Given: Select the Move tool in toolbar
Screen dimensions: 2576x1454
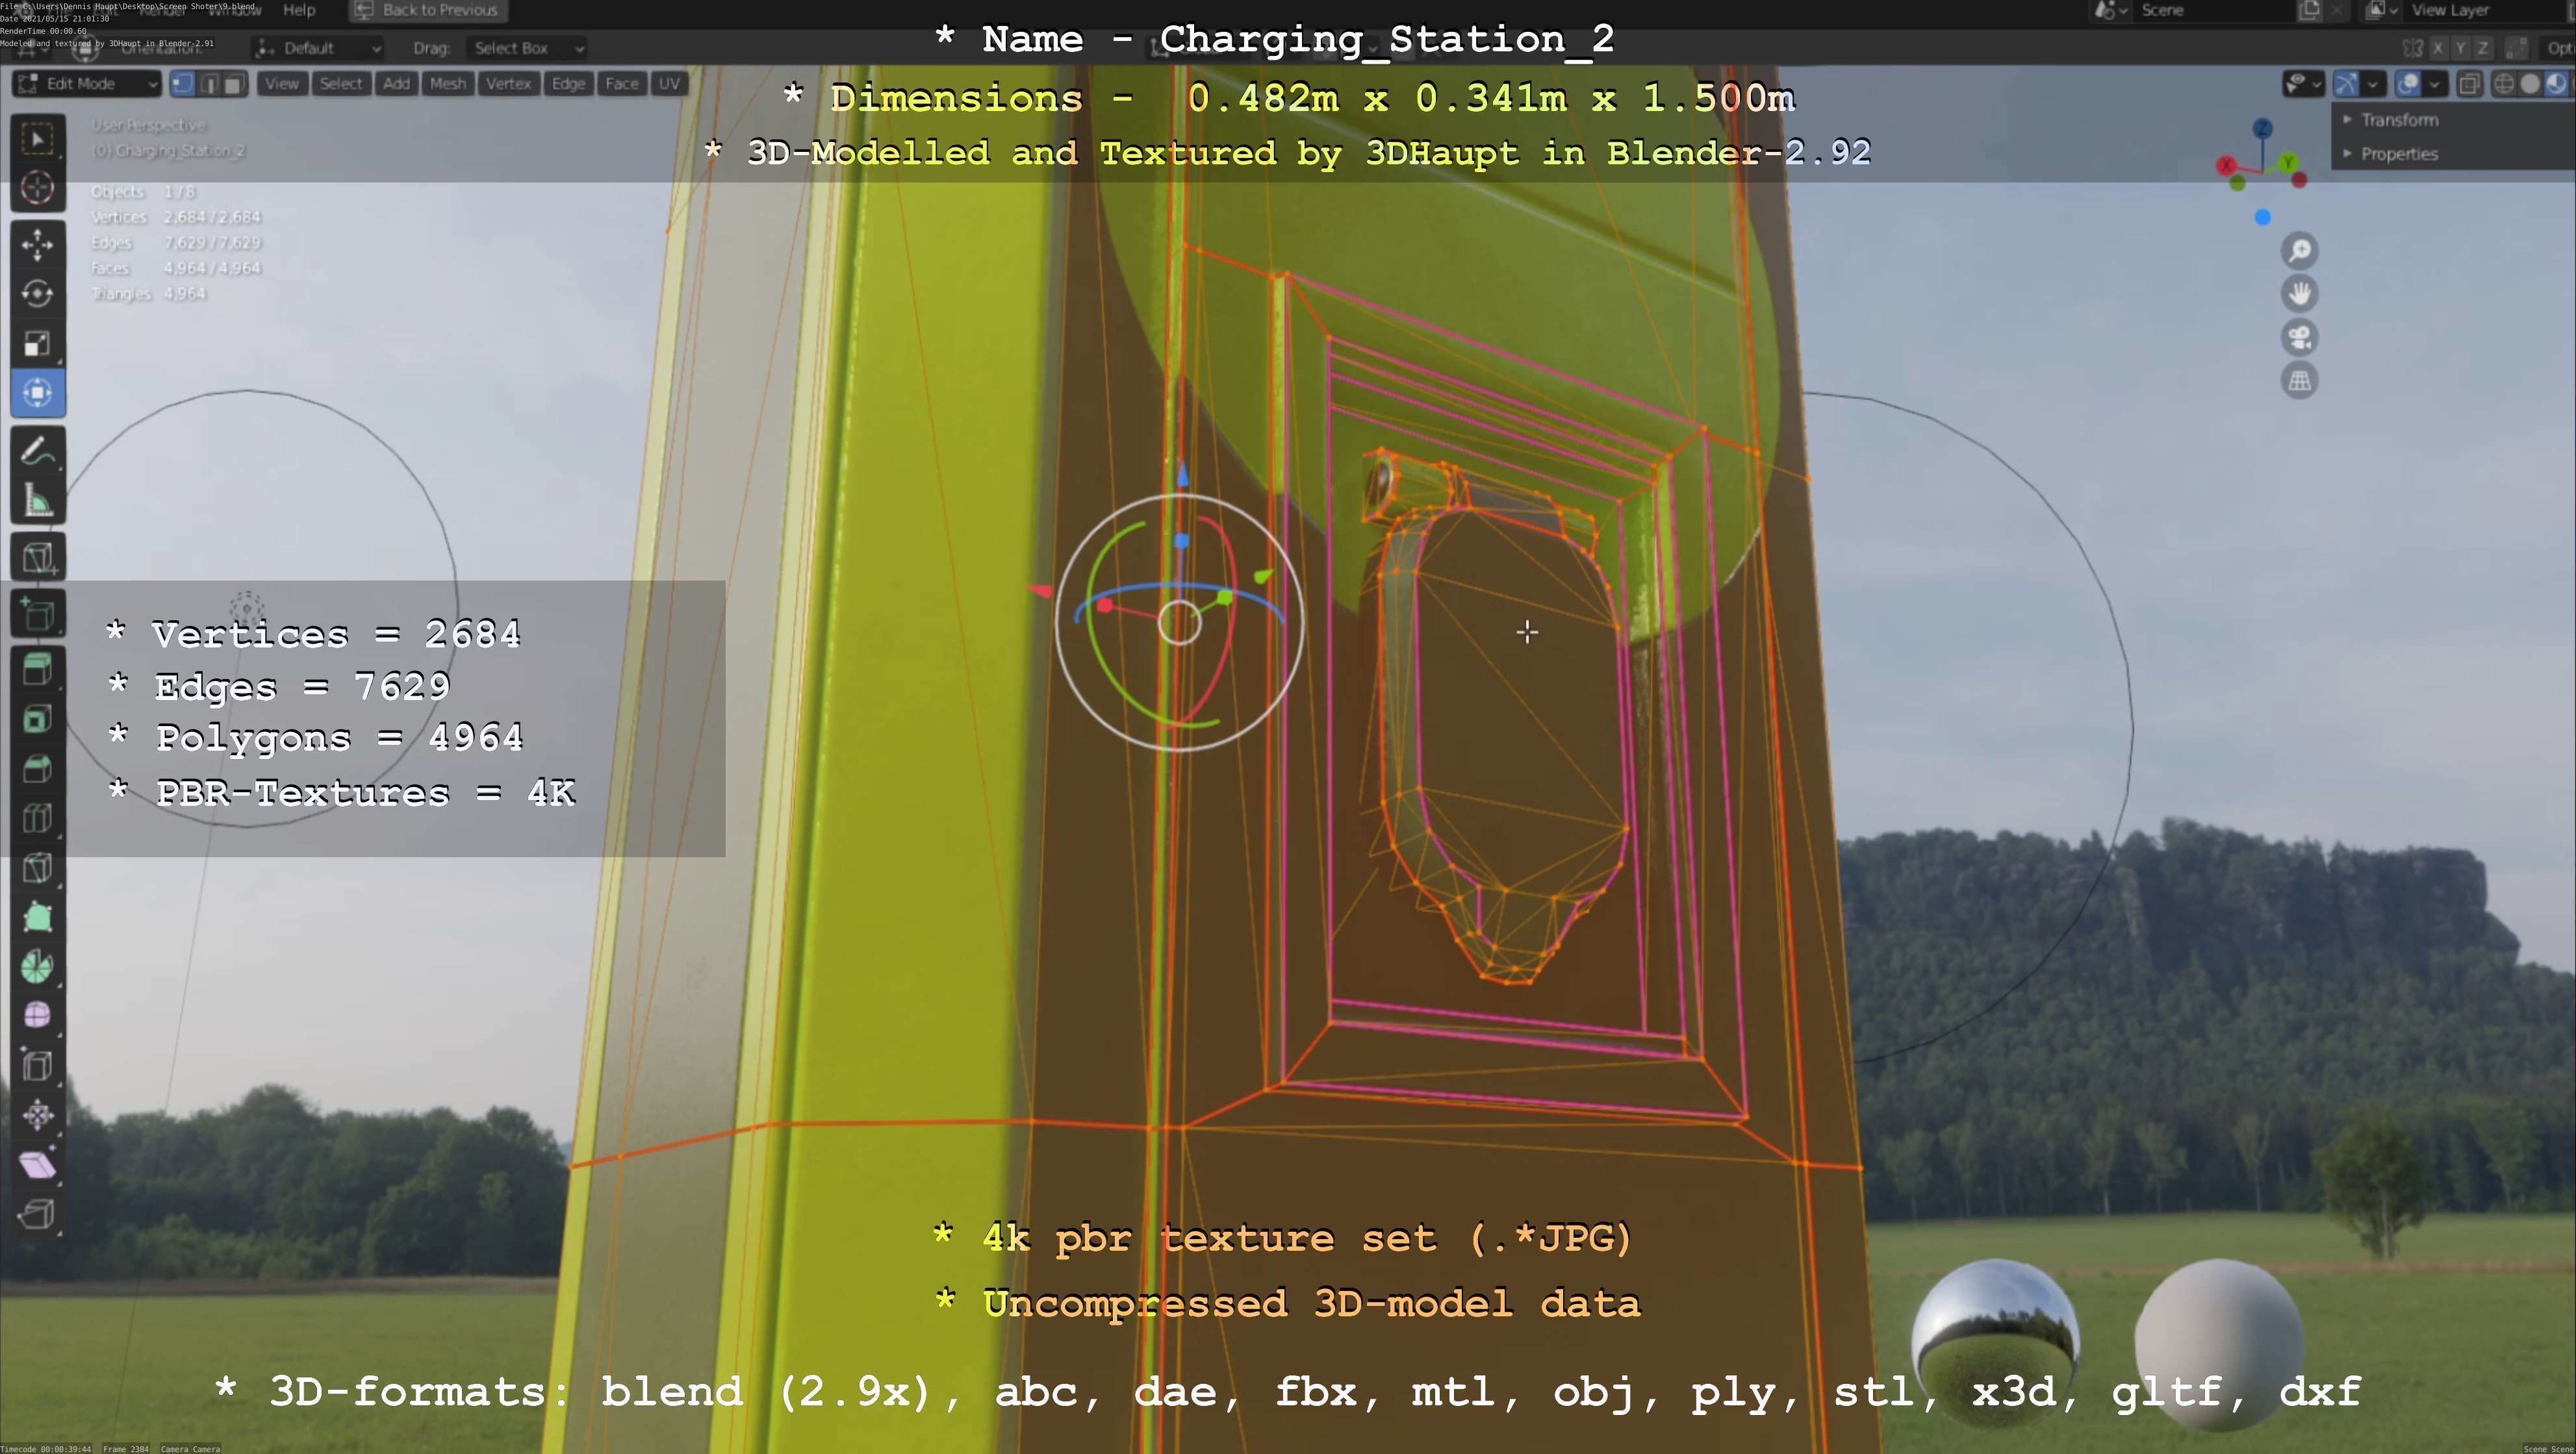Looking at the screenshot, I should coord(37,245).
